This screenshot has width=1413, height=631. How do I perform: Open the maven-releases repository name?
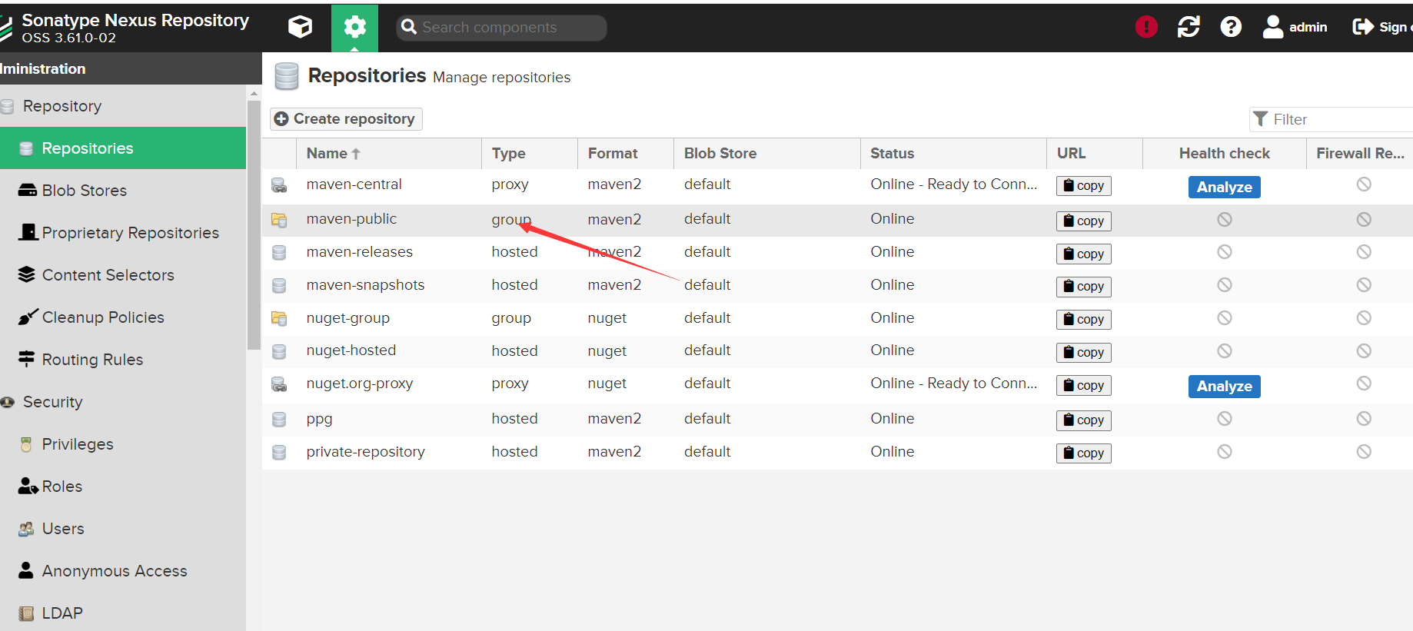(x=359, y=252)
